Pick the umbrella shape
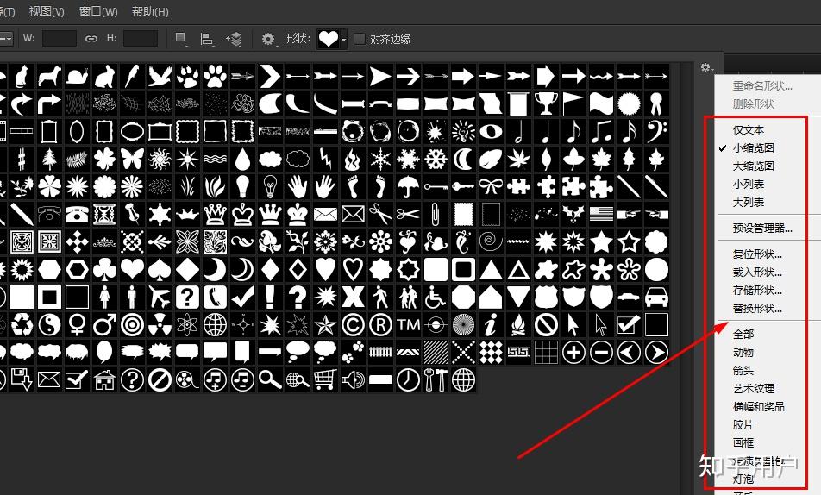The height and width of the screenshot is (495, 821). point(408,186)
